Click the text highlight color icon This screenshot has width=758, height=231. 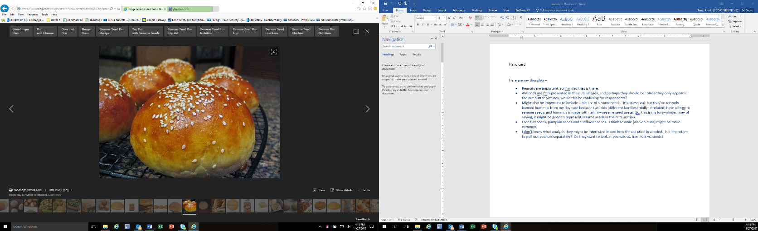[460, 24]
